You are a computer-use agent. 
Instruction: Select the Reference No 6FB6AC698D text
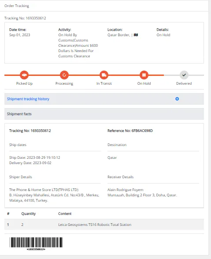click(130, 131)
